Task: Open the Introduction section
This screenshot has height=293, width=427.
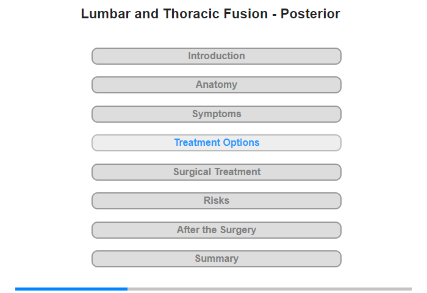Action: tap(217, 56)
